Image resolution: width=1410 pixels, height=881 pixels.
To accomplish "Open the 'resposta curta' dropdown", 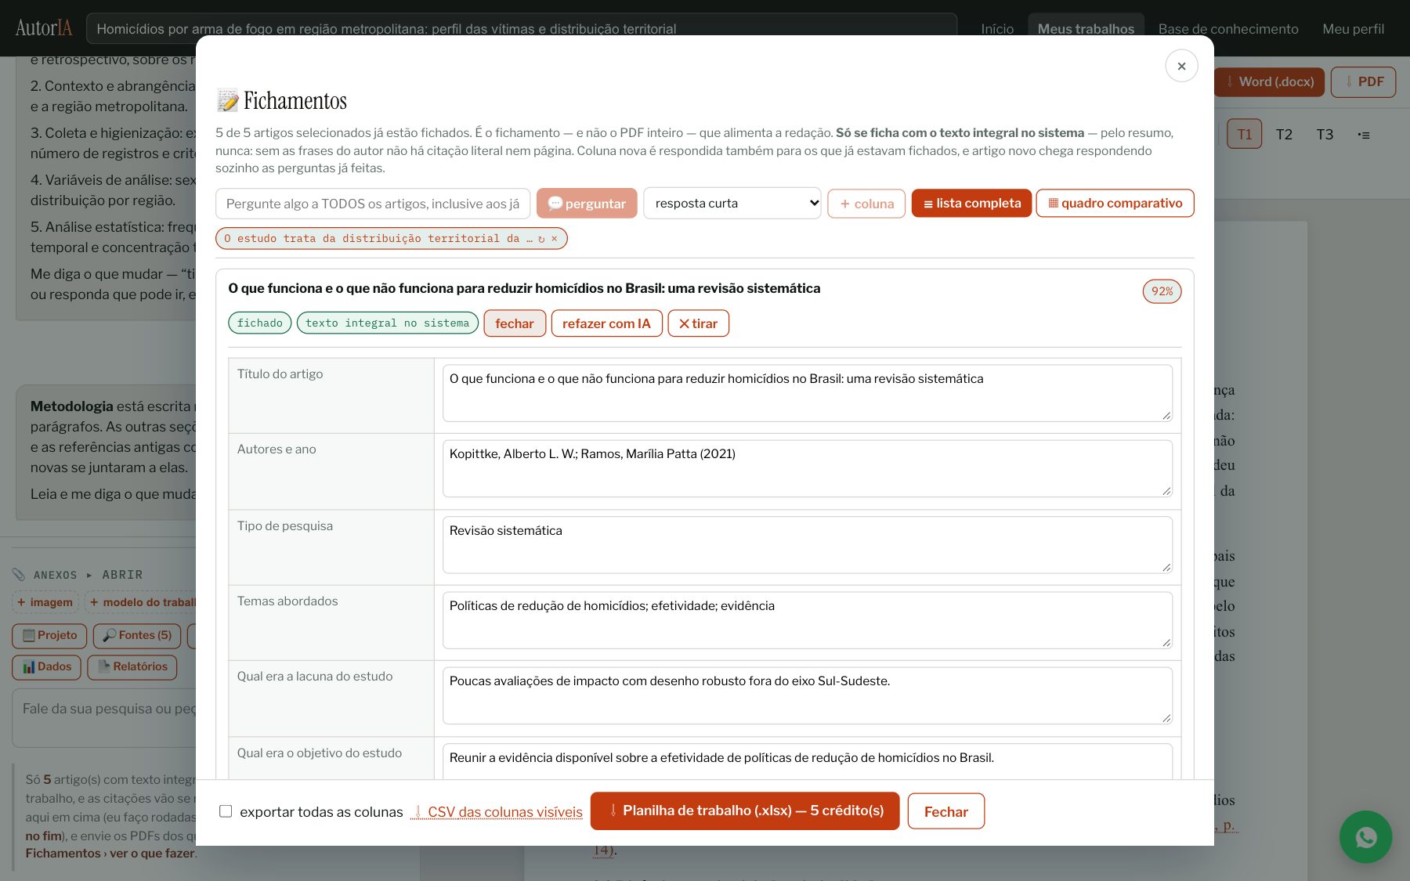I will coord(732,203).
